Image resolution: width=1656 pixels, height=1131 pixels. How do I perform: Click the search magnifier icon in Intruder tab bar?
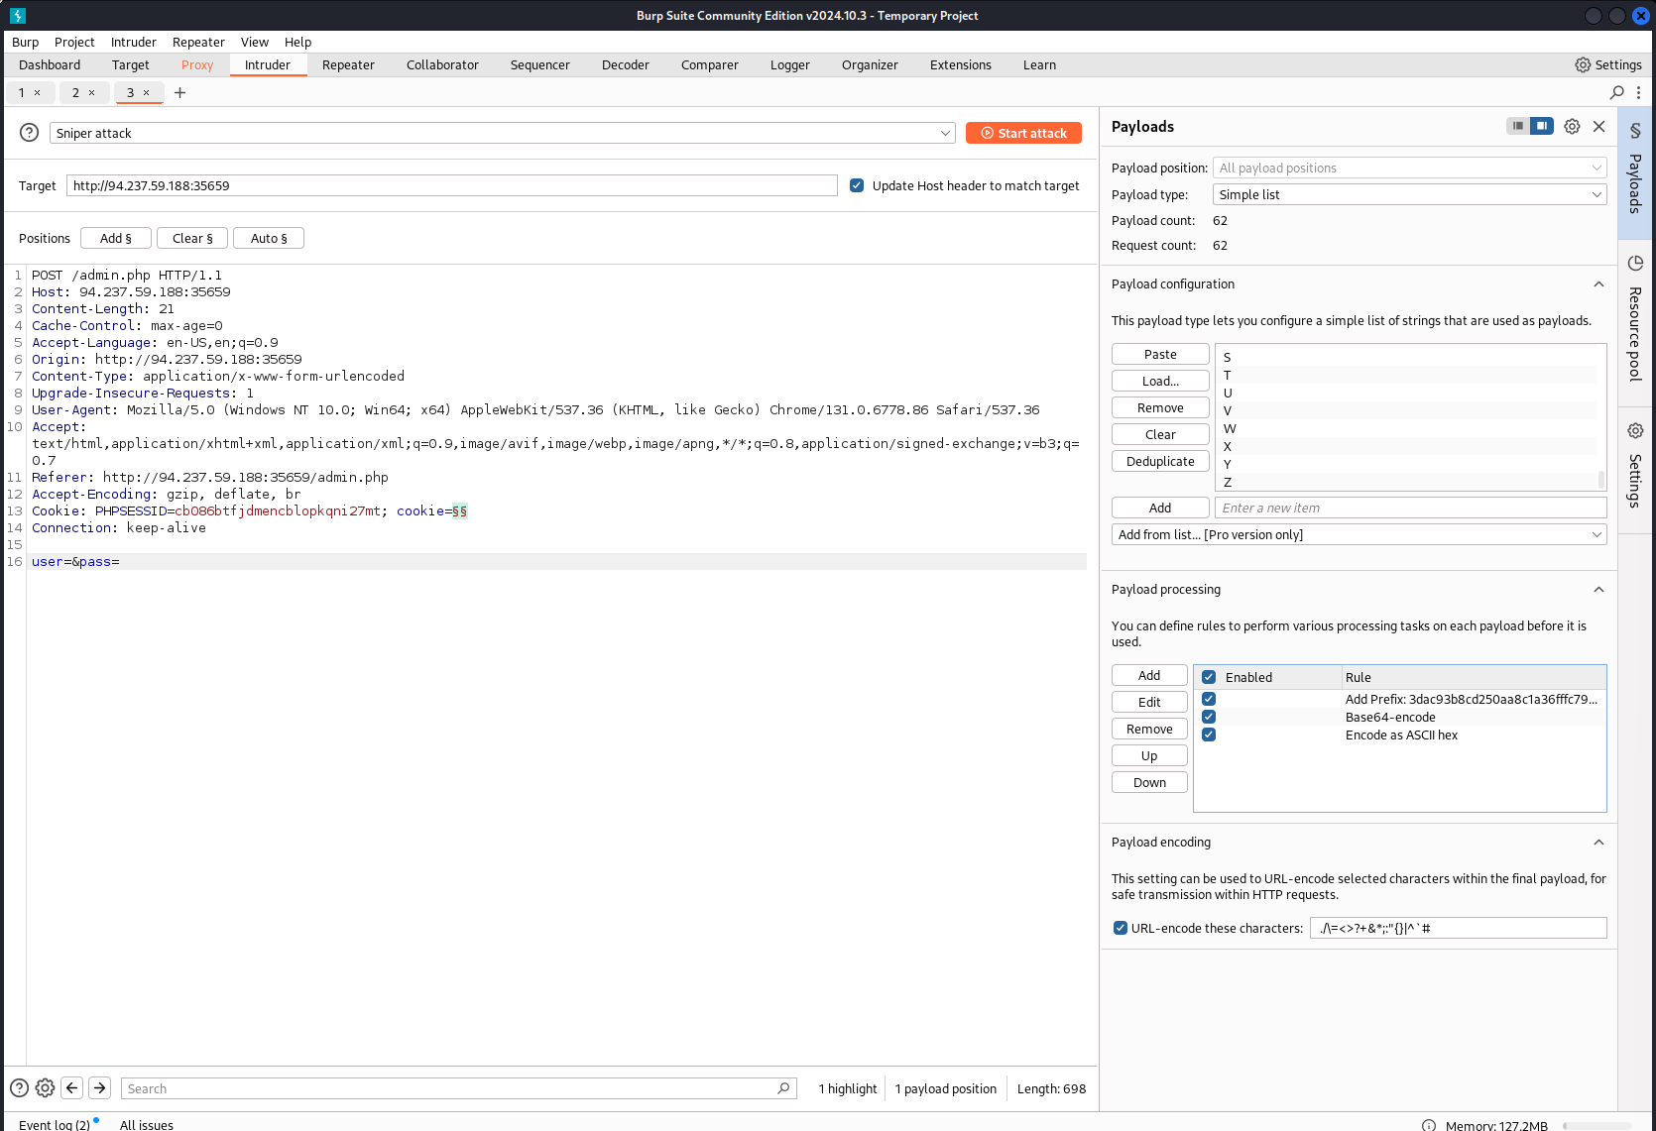[1617, 92]
